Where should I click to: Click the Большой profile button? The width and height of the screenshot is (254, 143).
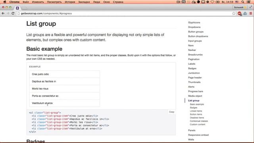pos(240,7)
